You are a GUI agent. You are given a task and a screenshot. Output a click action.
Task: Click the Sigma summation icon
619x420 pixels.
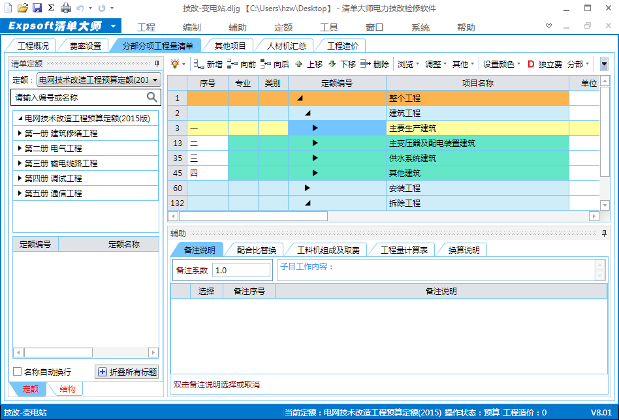52,7
